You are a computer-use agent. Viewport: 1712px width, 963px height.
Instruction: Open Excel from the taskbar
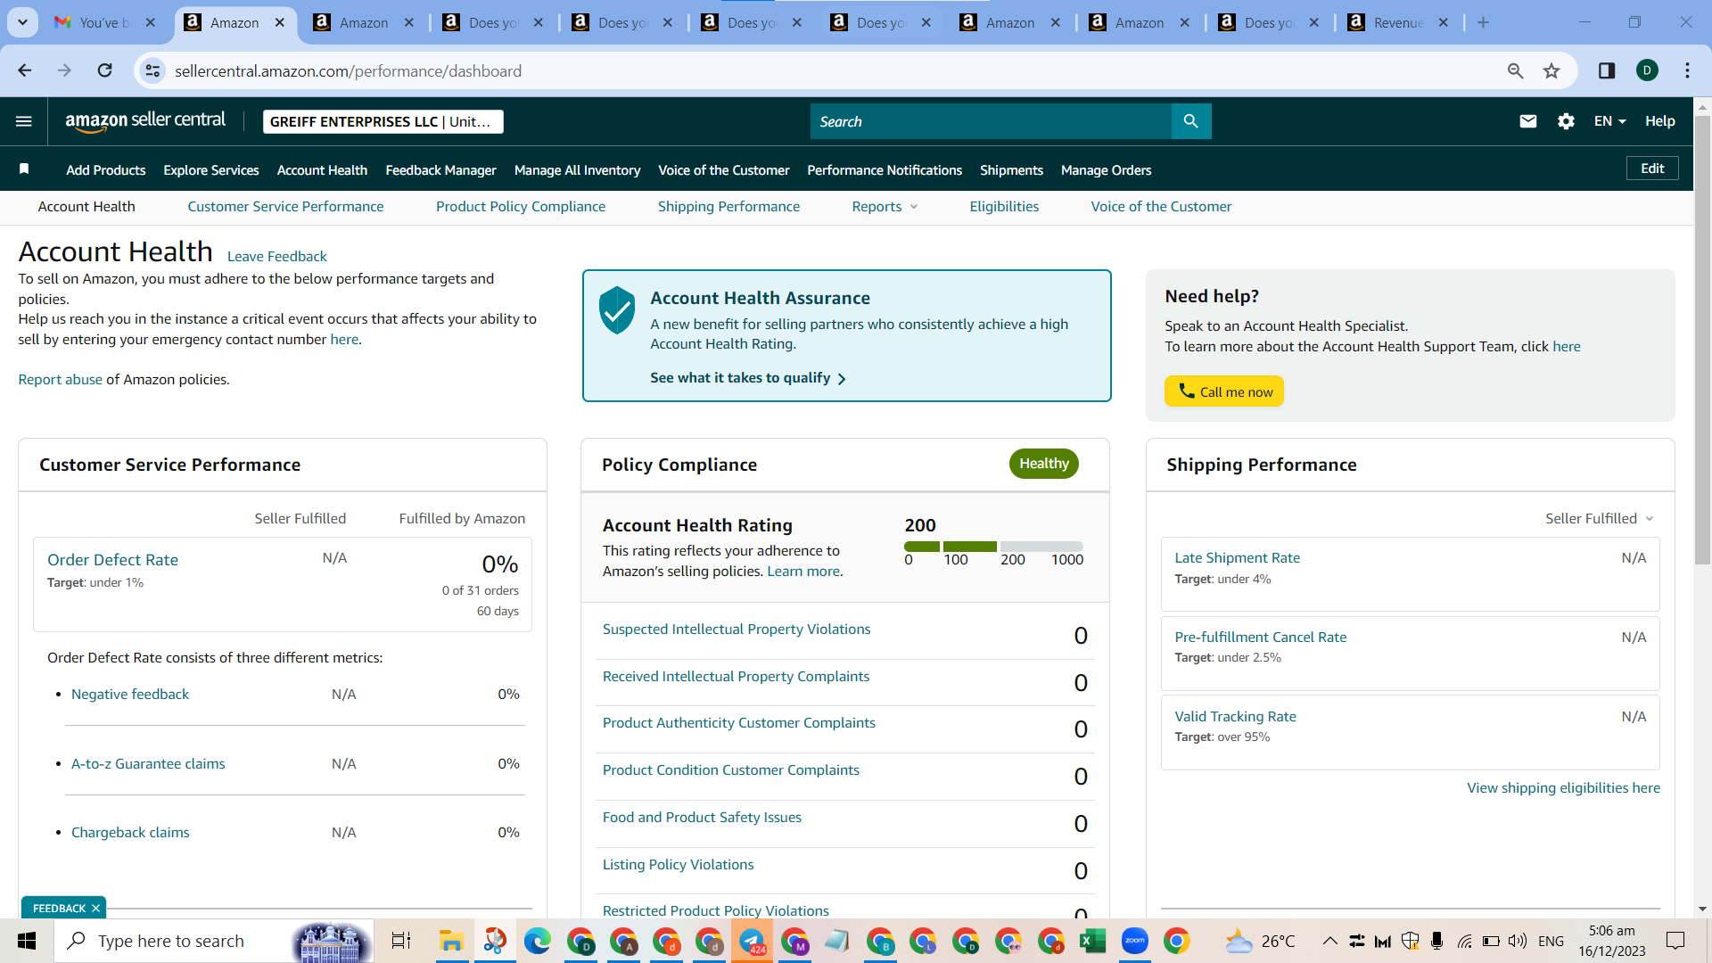[1092, 941]
